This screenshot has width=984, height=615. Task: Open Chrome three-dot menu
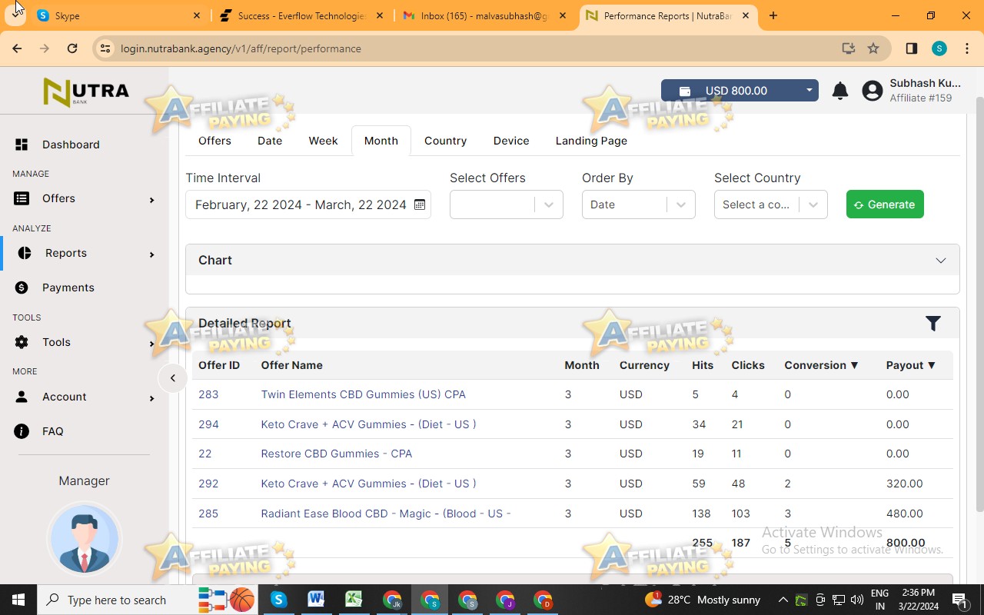tap(966, 48)
